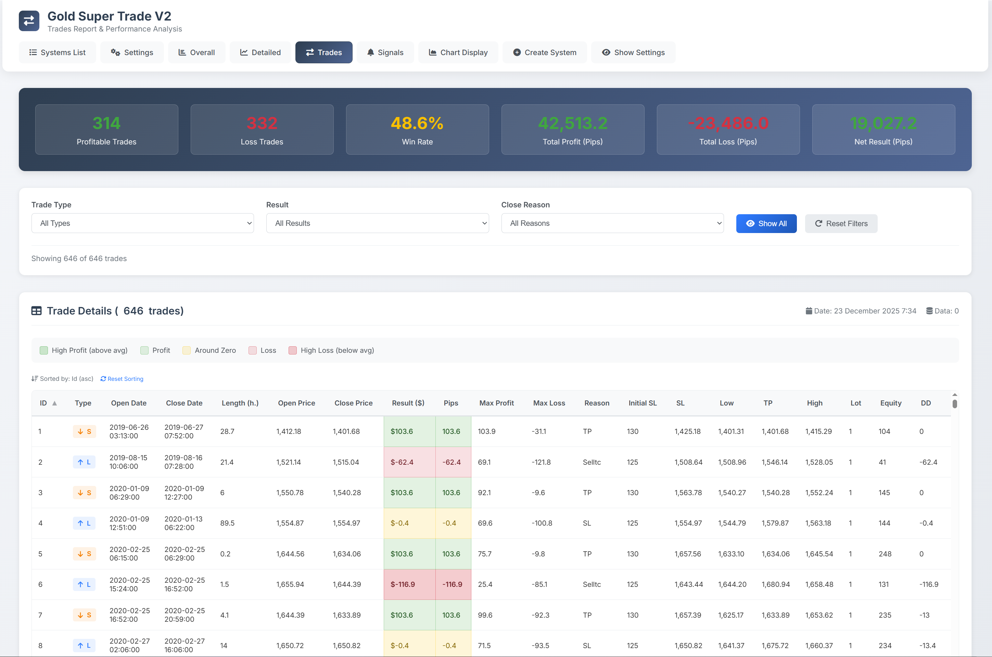Open the Result filter dropdown
Viewport: 992px width, 657px height.
(377, 223)
